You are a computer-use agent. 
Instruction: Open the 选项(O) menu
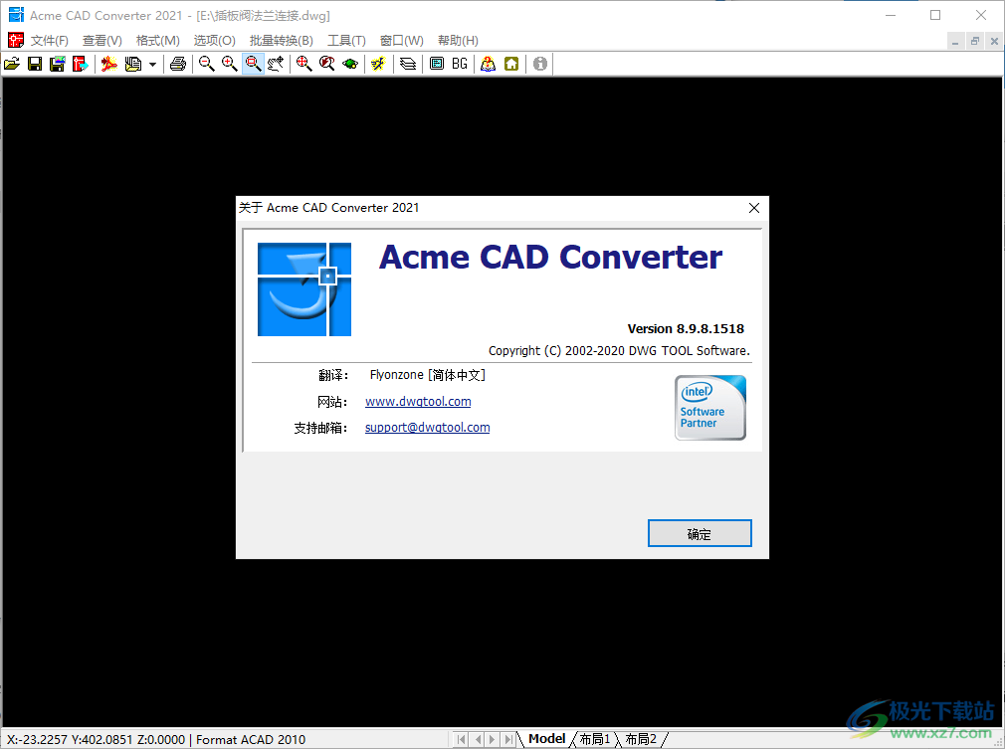pyautogui.click(x=214, y=41)
